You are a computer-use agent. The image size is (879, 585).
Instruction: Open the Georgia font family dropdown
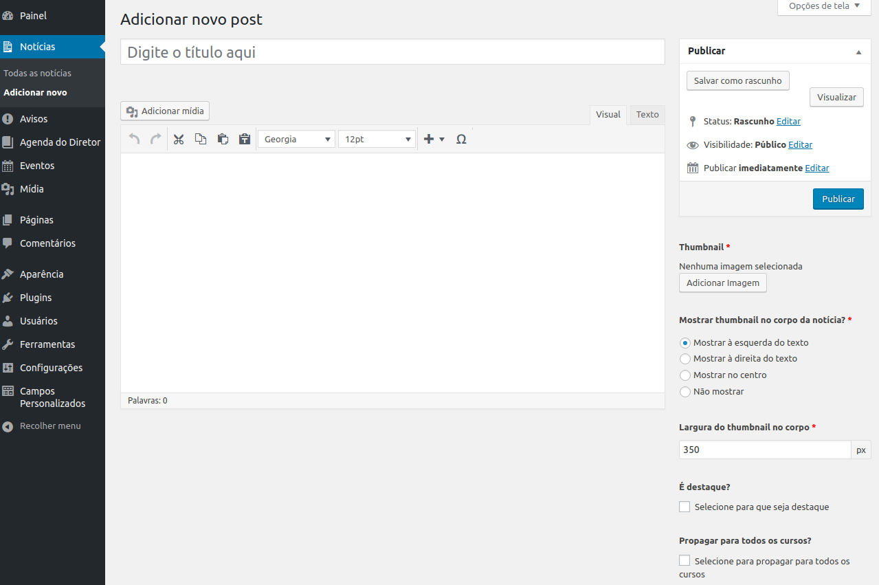tap(296, 139)
